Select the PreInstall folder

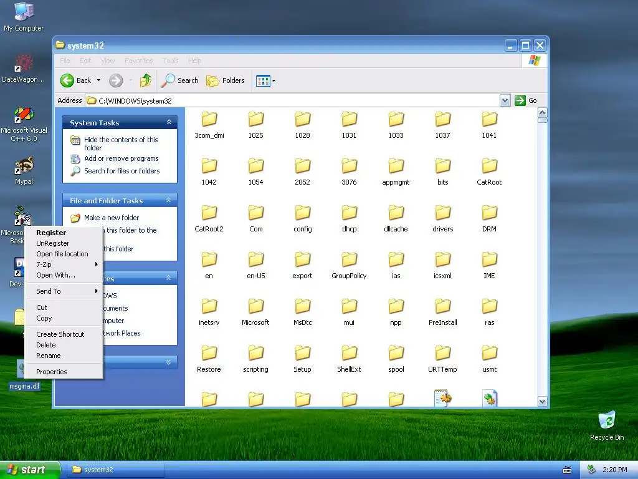[x=443, y=312]
